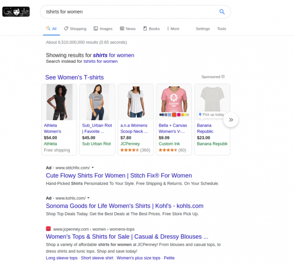The height and width of the screenshot is (265, 294).
Task: Click the $45.00 price text
Action: pyautogui.click(x=89, y=137)
